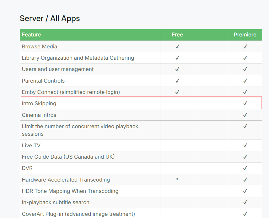Select "Library Organization and Metadata Gathering" text

coord(78,58)
